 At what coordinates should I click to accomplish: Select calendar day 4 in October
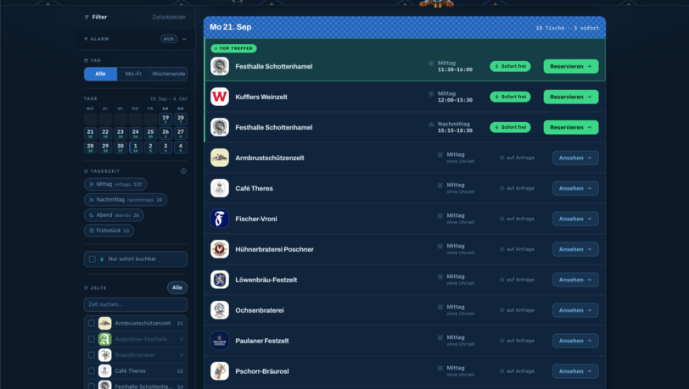[x=180, y=147]
